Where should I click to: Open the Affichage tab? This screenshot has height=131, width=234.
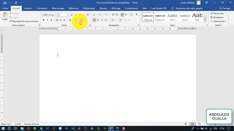click(x=116, y=8)
